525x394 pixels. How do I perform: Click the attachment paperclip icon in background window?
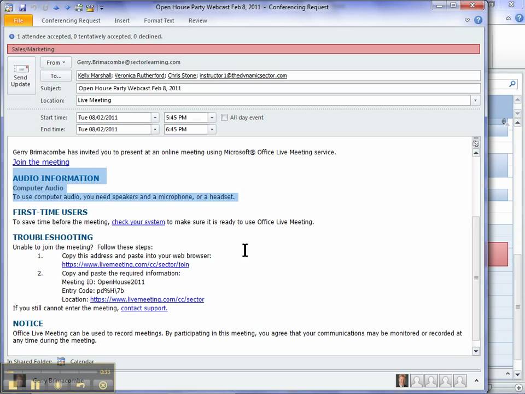coord(504,121)
